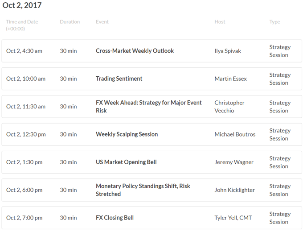Click the Event column header
Image resolution: width=303 pixels, height=232 pixels.
102,22
